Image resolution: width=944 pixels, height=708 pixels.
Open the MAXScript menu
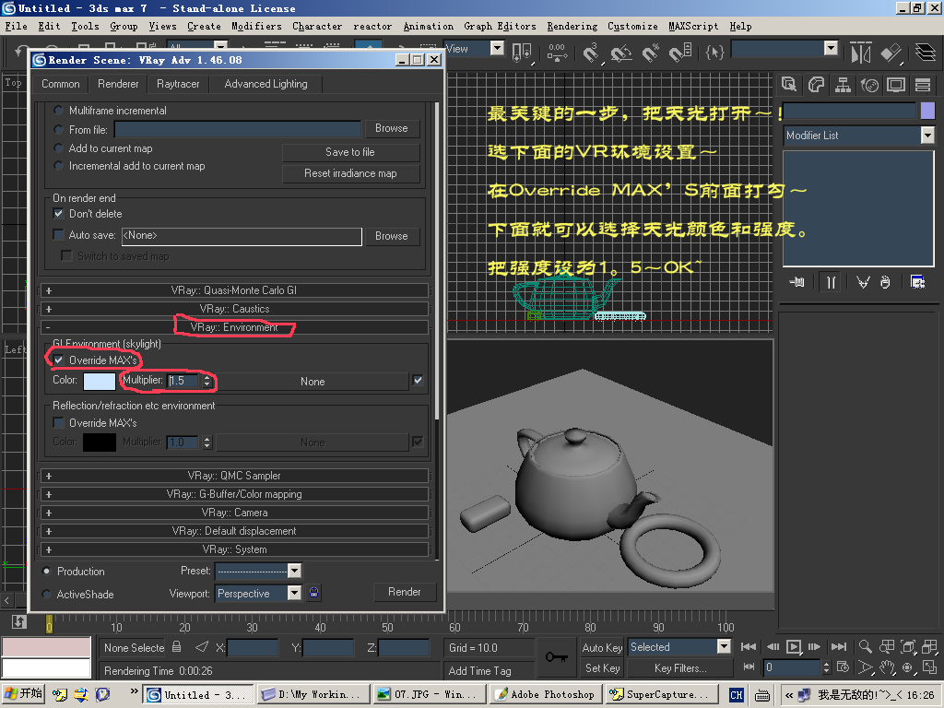point(693,27)
